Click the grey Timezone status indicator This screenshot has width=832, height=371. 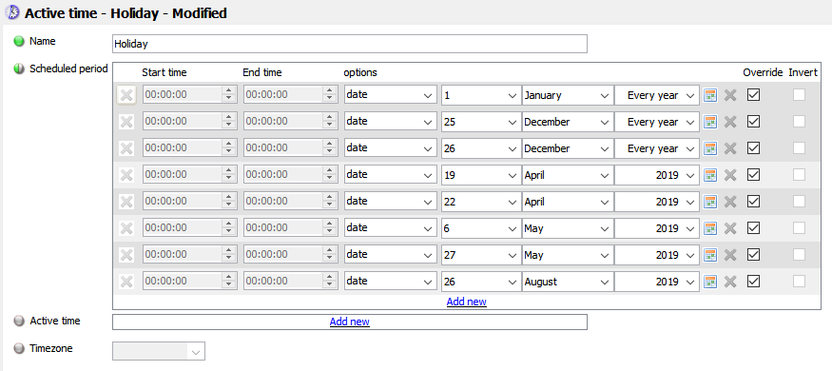[x=19, y=349]
